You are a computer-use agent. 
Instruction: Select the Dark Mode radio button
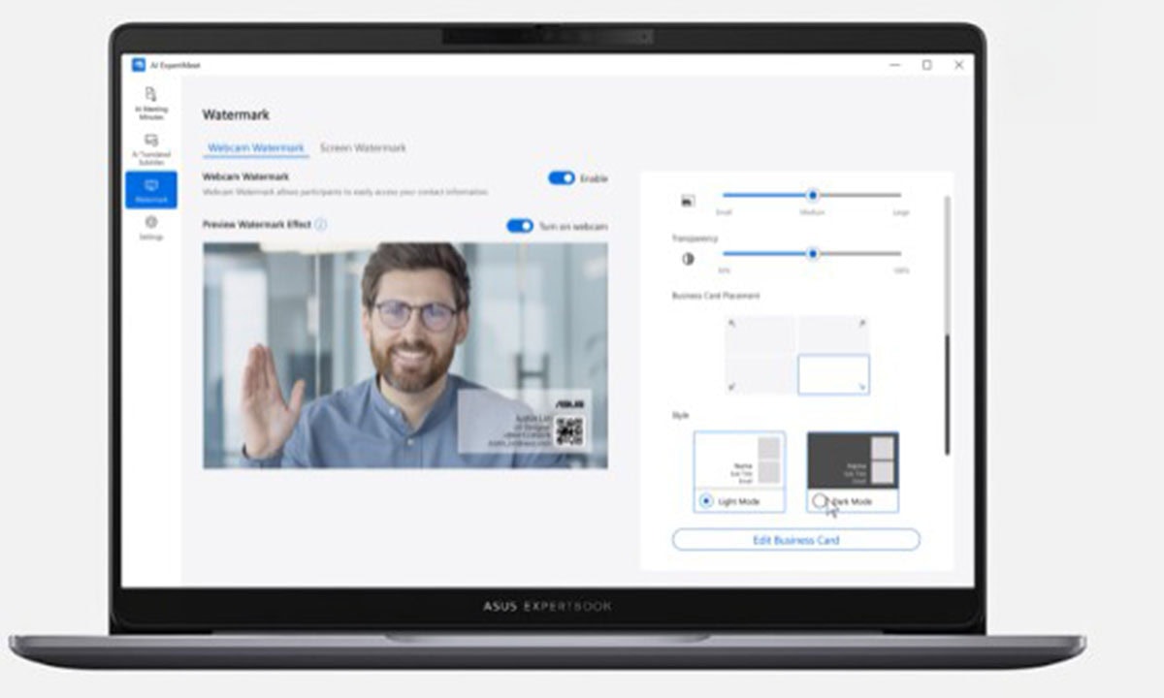tap(820, 501)
